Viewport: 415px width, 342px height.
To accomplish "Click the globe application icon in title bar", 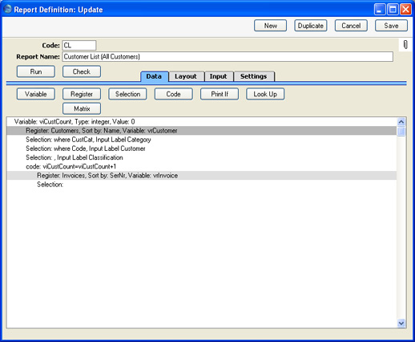I will (x=8, y=9).
